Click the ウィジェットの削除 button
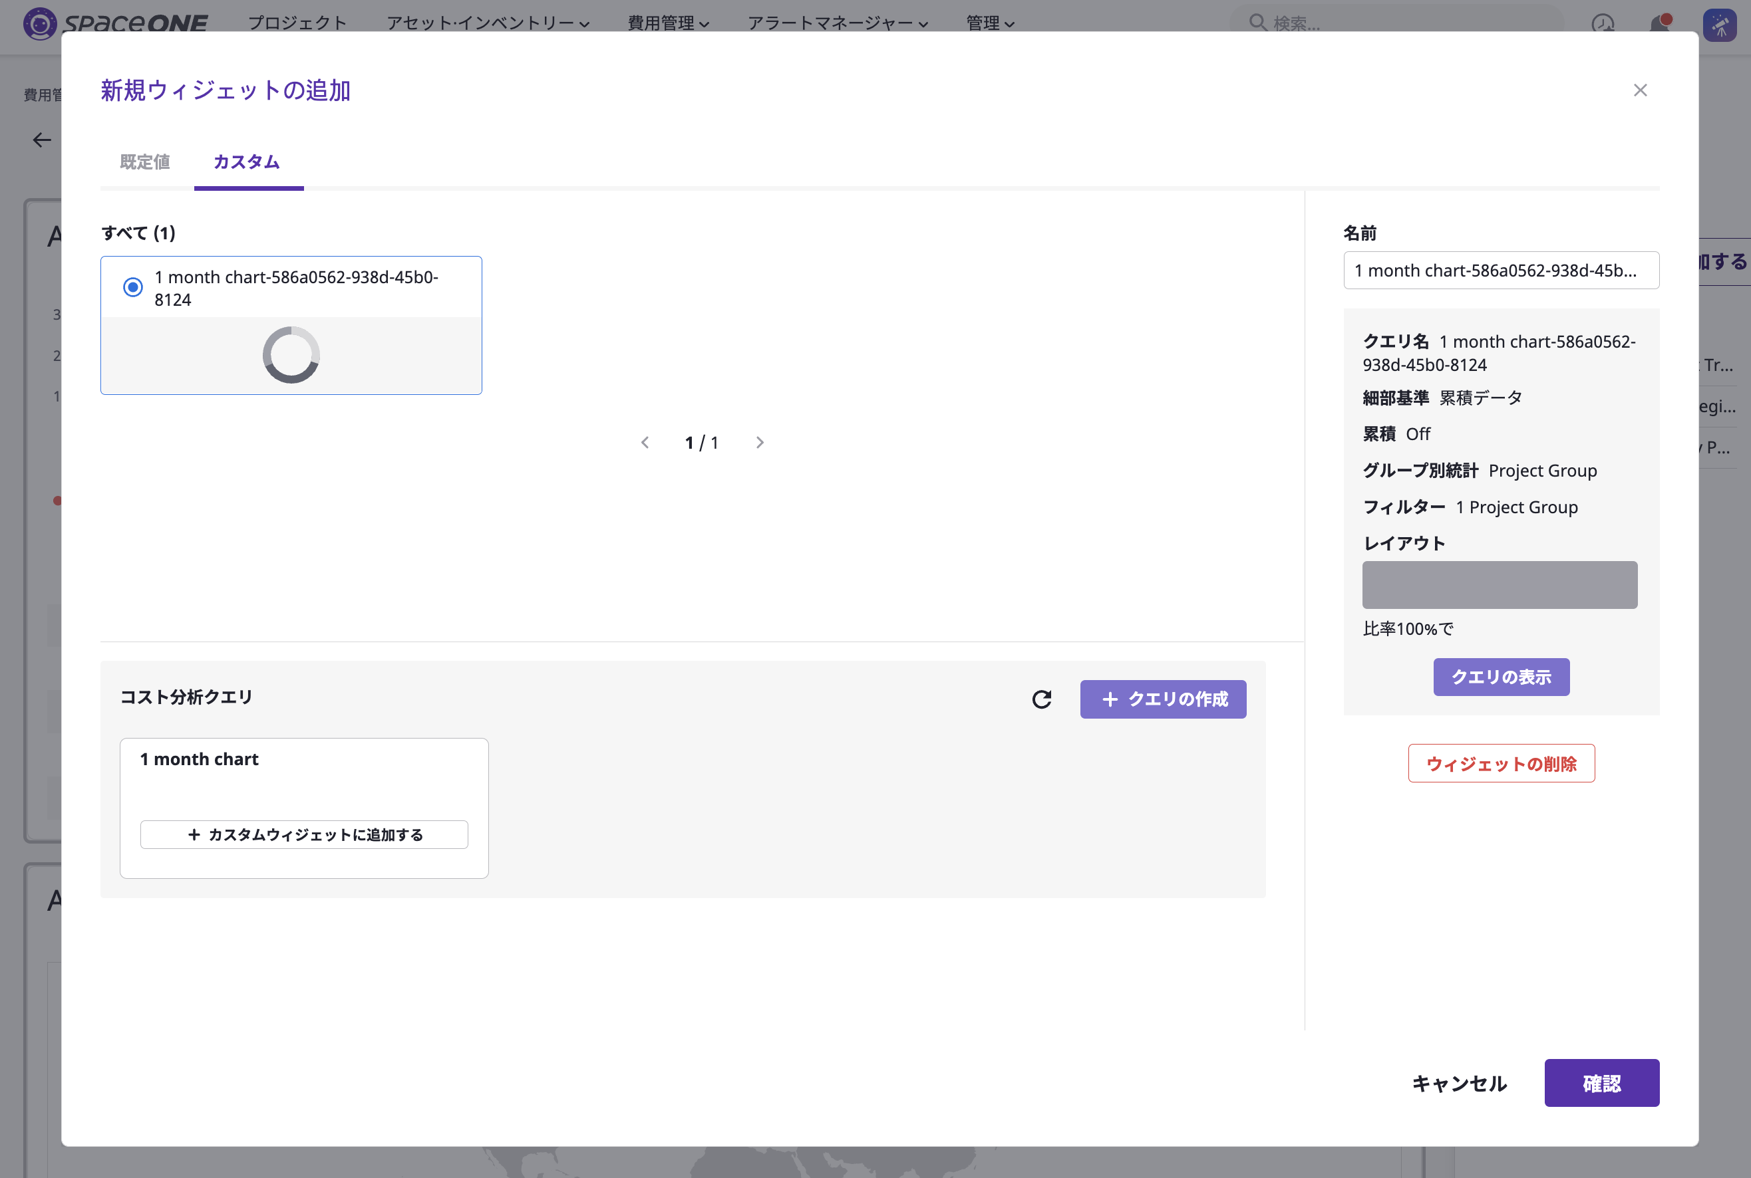This screenshot has width=1751, height=1178. [1501, 763]
